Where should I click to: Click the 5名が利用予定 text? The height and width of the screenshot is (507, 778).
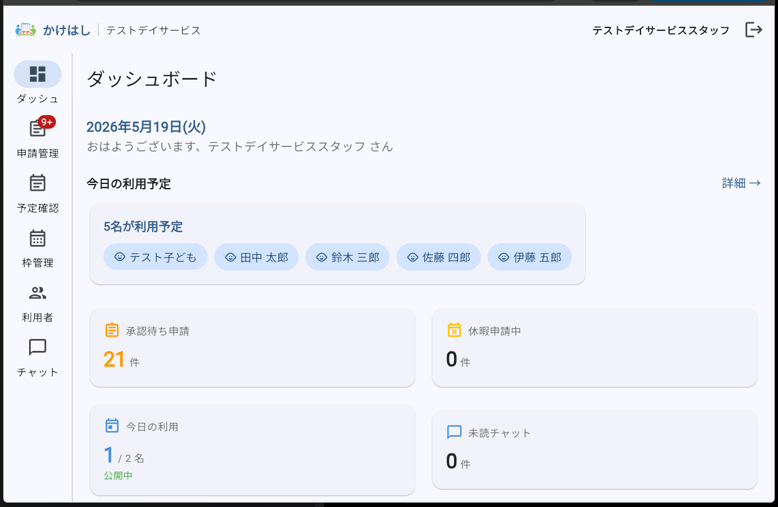click(143, 227)
